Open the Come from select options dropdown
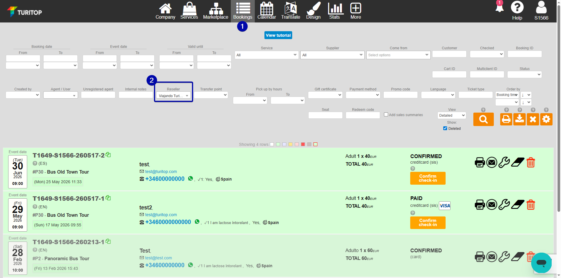The height and width of the screenshot is (278, 561). 398,55
